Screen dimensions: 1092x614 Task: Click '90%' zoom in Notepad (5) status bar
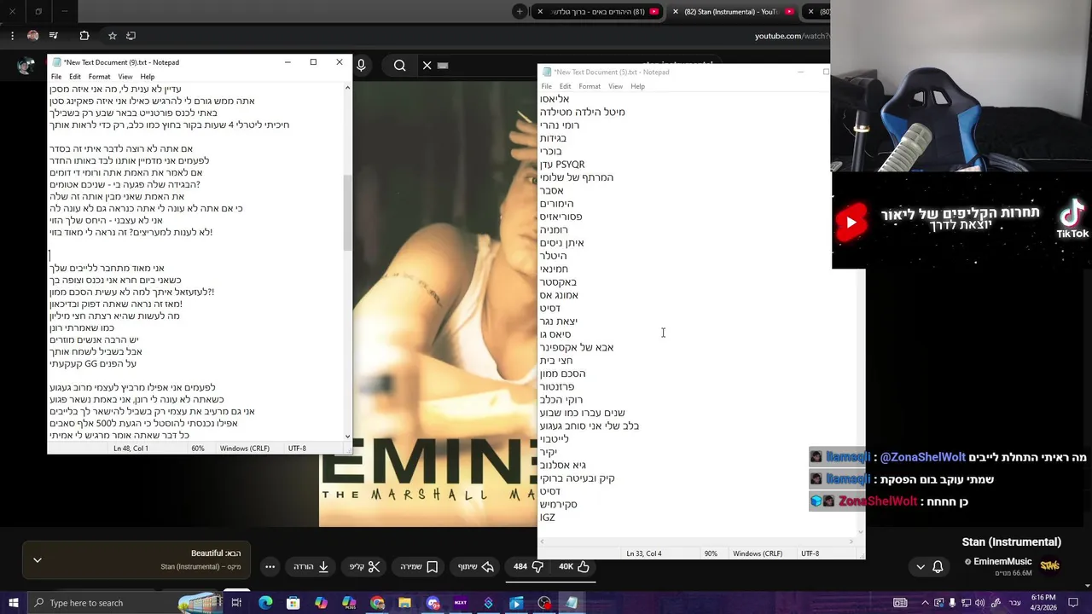711,553
